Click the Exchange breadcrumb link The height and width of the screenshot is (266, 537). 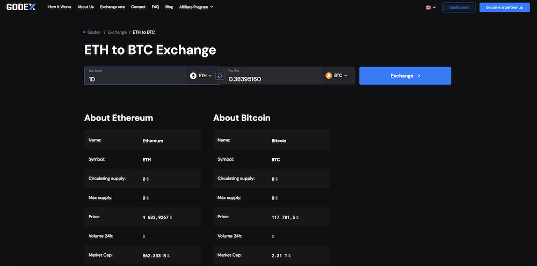click(117, 32)
